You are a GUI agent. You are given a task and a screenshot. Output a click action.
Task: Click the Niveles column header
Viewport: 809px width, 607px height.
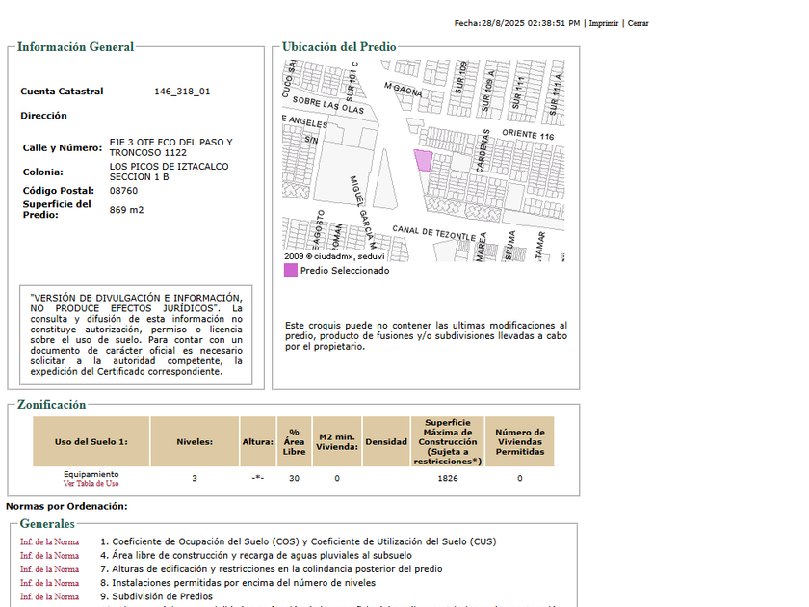pos(195,442)
